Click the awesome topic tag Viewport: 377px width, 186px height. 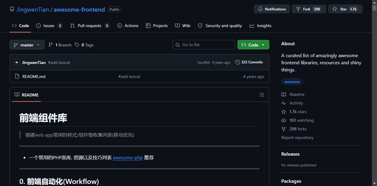[x=292, y=82]
